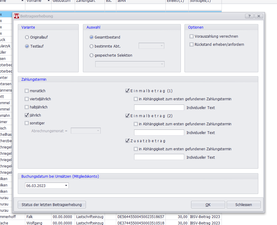277x225 pixels.
Task: Enable Vorauszahlung verrechnen checkbox
Action: (191, 36)
